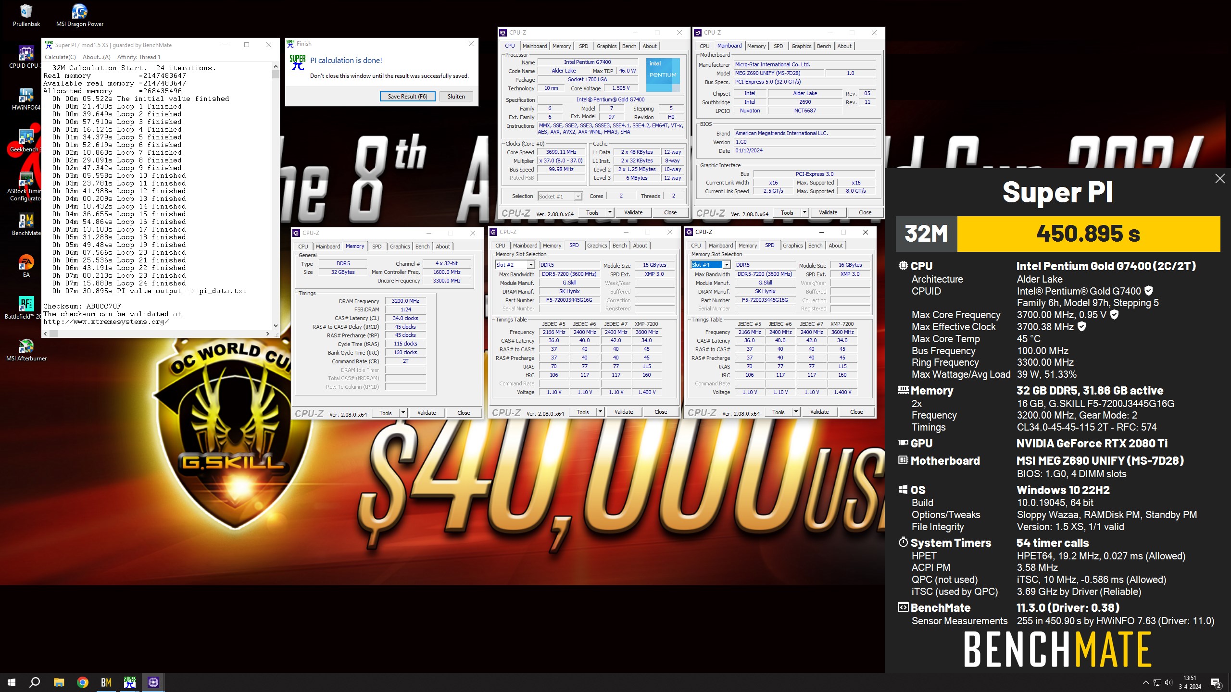Click Checksum: AB0CC70F line in Super PI
The image size is (1231, 692).
pyautogui.click(x=82, y=306)
